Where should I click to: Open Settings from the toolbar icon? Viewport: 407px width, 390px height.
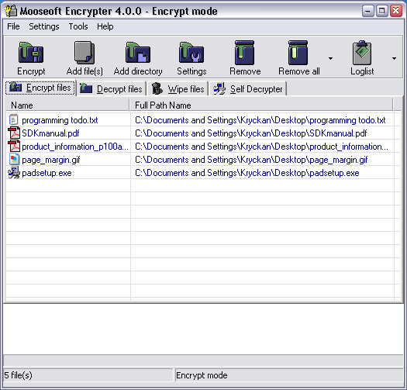pyautogui.click(x=191, y=53)
